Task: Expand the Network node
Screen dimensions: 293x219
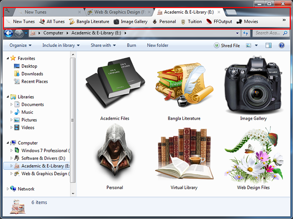Action: (x=8, y=189)
